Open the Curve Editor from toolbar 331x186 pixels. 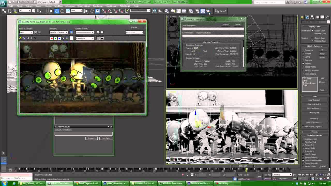click(x=178, y=11)
